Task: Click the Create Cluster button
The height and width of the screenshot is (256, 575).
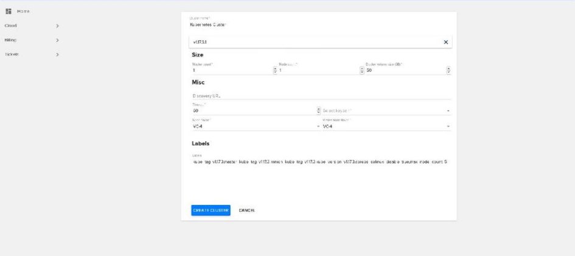Action: 211,210
